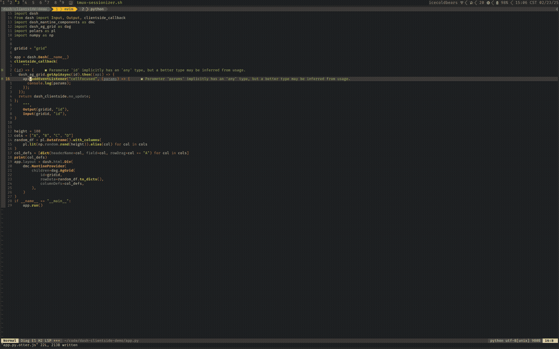Click the diagnostic square marker before "Parameter 'id'"
The height and width of the screenshot is (349, 559).
[46, 70]
